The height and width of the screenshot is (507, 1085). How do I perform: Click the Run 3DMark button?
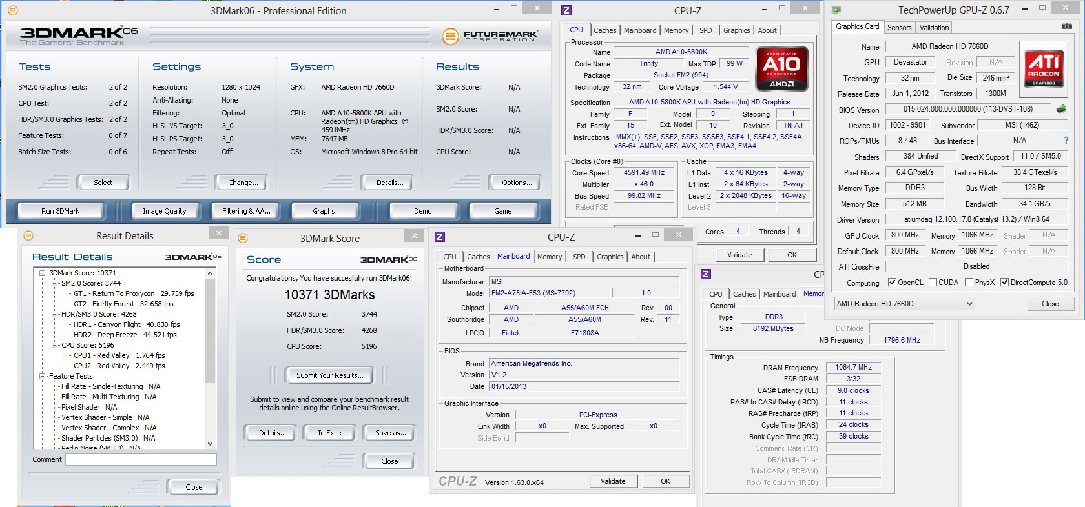pyautogui.click(x=60, y=211)
